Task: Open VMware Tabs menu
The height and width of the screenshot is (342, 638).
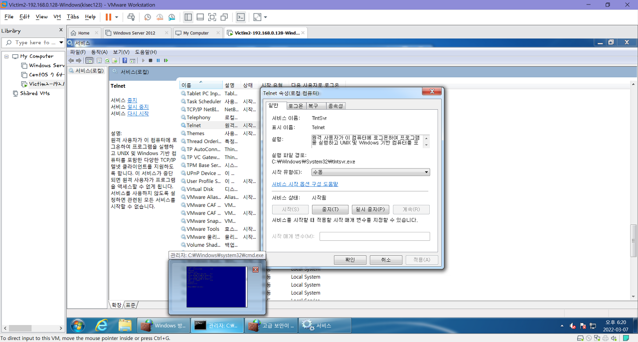Action: tap(73, 16)
